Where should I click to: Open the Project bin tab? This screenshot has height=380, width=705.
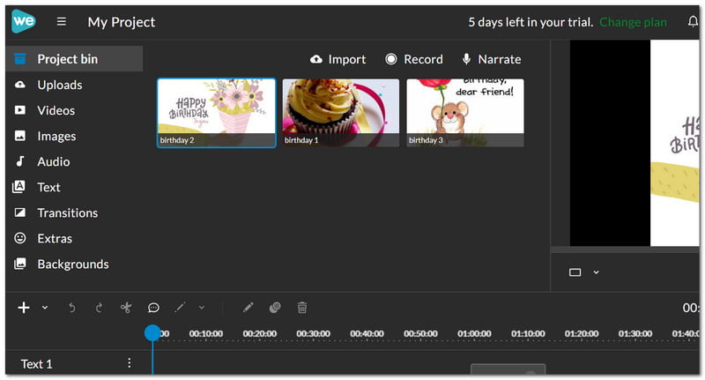74,59
